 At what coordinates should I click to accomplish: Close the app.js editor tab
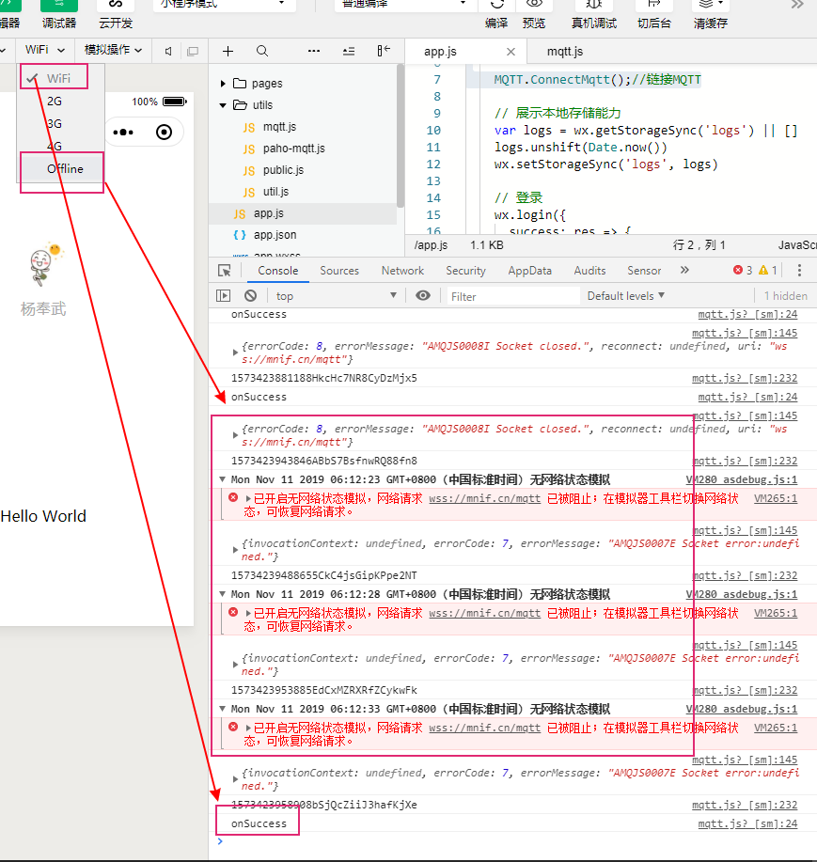511,52
